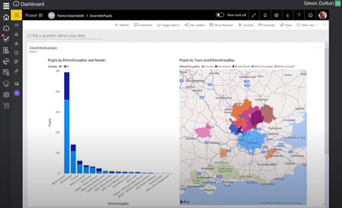Click the feedback smiley icon in header
Screen dimensions: 342x208
(x=311, y=15)
